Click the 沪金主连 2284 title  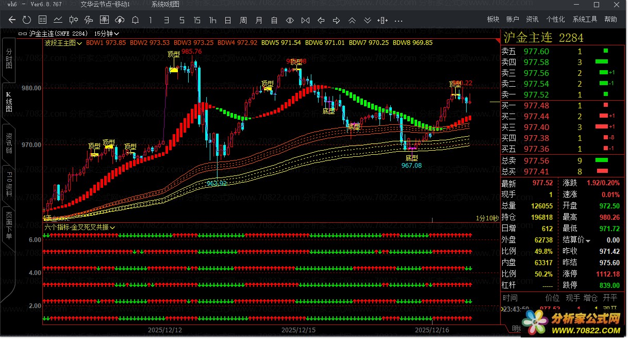(x=543, y=38)
